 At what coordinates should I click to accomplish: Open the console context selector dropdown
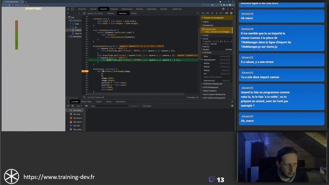(79, 106)
